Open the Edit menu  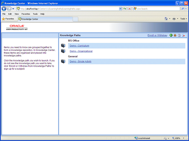pos(10,14)
